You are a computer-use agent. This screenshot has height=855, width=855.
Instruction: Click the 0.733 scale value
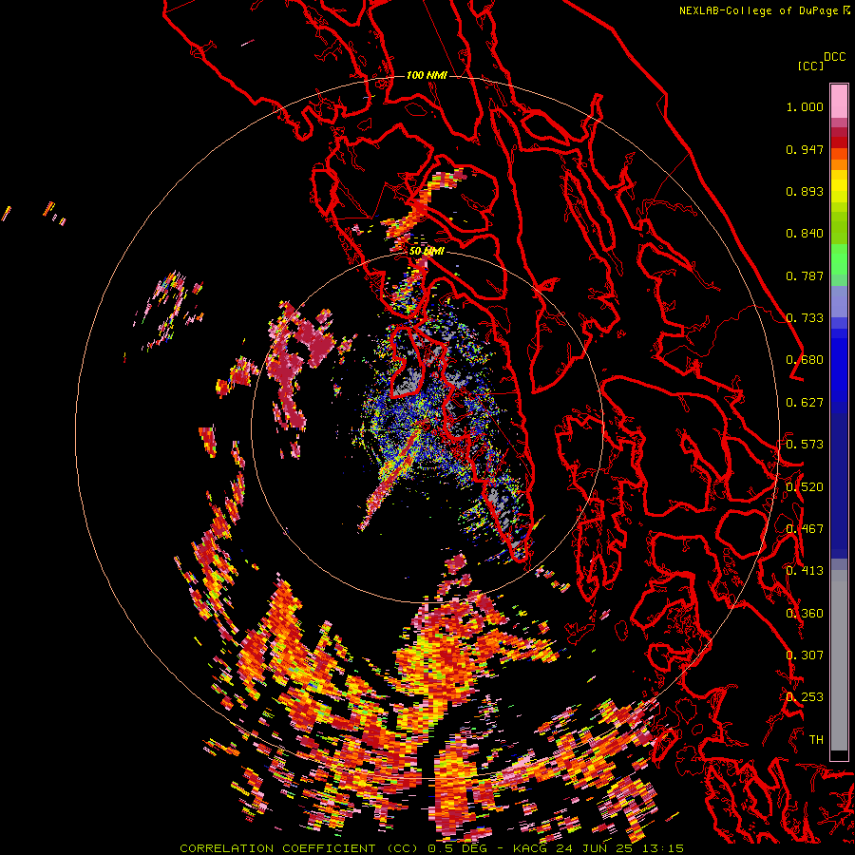tap(805, 318)
